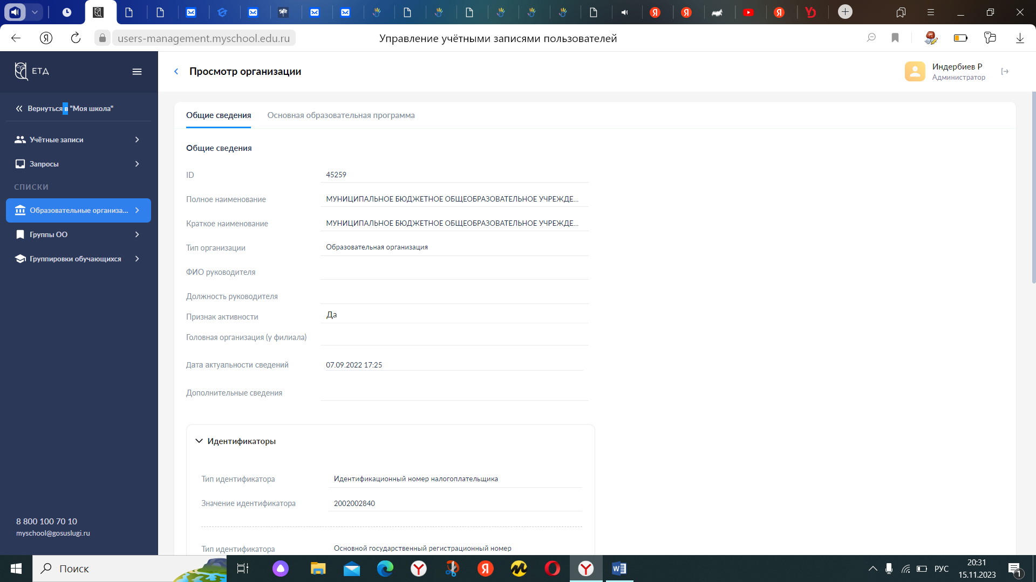Click the bookmark icon in address bar
1036x582 pixels.
click(895, 38)
